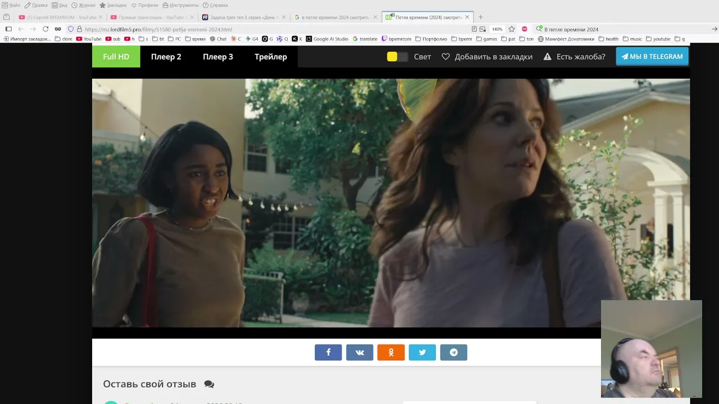Image resolution: width=719 pixels, height=404 pixels.
Task: Open the Закладки menu
Action: pos(113,5)
